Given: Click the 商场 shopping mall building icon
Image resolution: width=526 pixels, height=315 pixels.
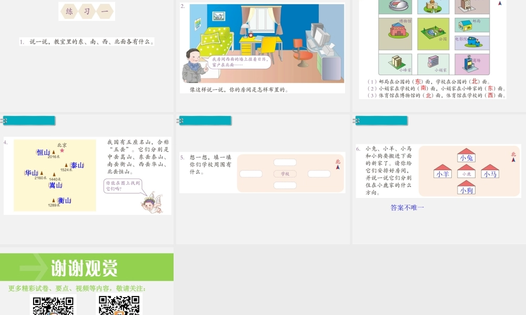Looking at the screenshot, I should tap(470, 63).
